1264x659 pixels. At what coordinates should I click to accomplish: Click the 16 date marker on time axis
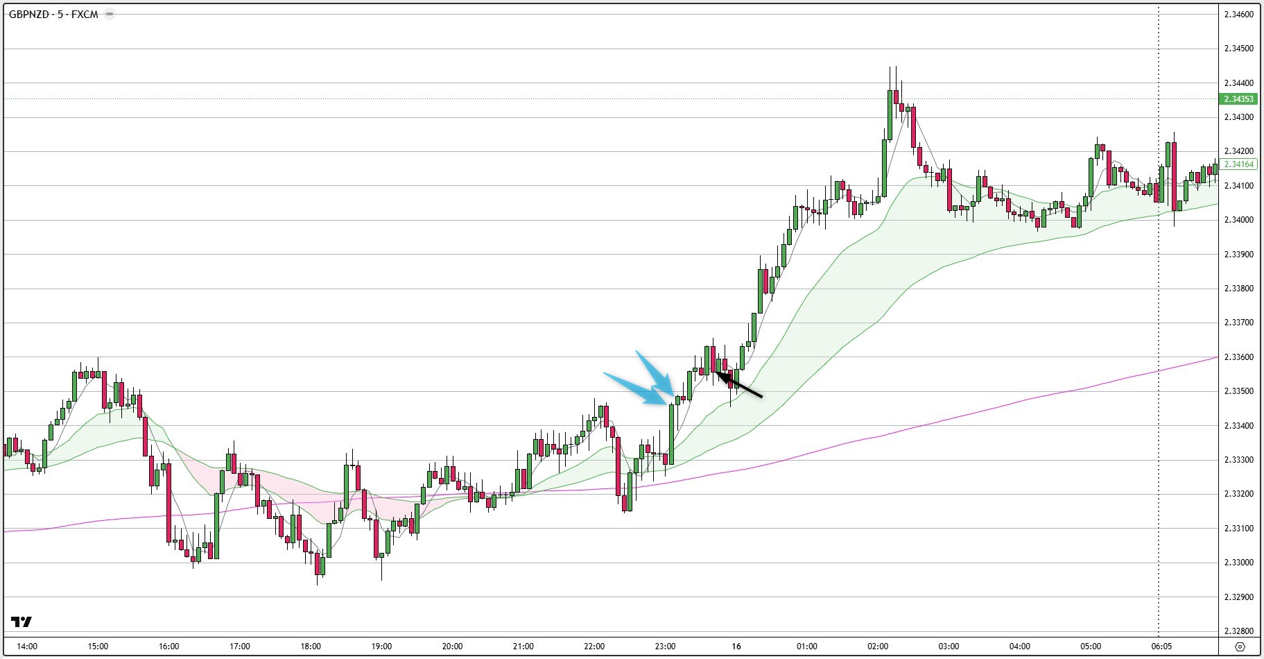tap(736, 647)
